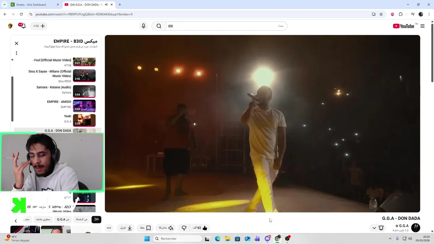Open install/cast icon in address bar
Screen dimensions: 434x244
click(374, 14)
